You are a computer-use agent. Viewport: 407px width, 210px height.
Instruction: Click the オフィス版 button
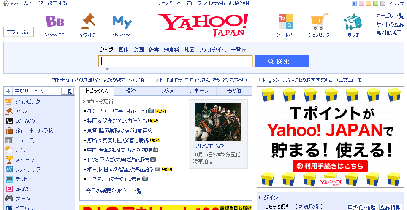point(19,32)
